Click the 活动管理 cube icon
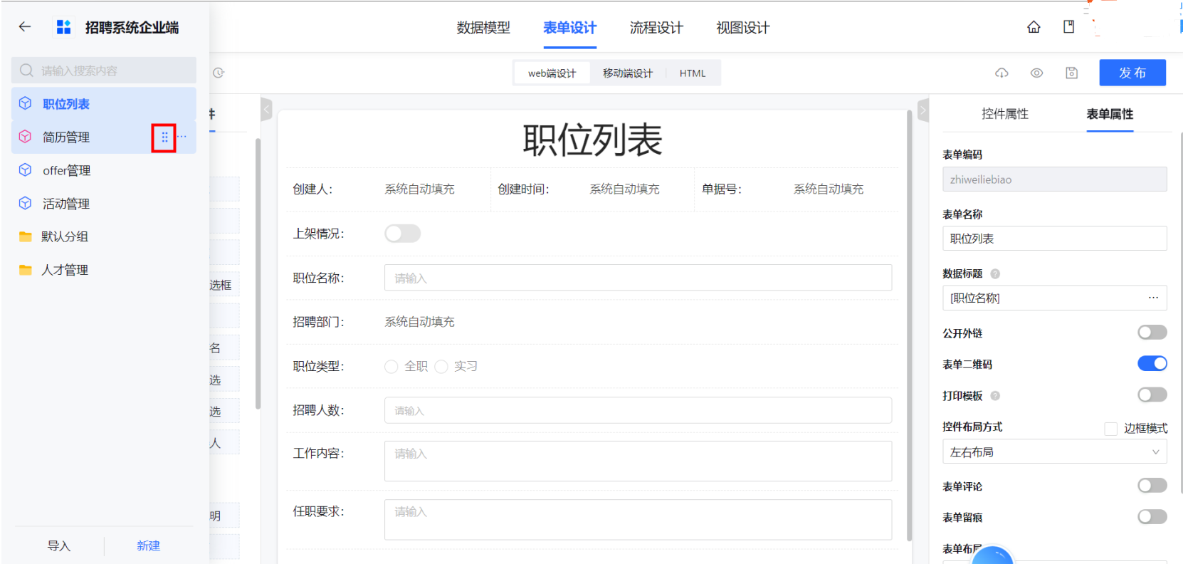Viewport: 1183px width, 564px height. pos(25,203)
